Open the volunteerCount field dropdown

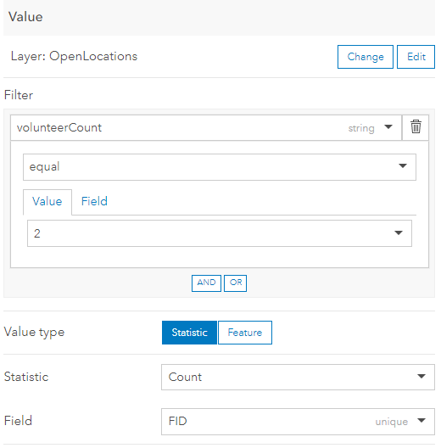(x=206, y=128)
